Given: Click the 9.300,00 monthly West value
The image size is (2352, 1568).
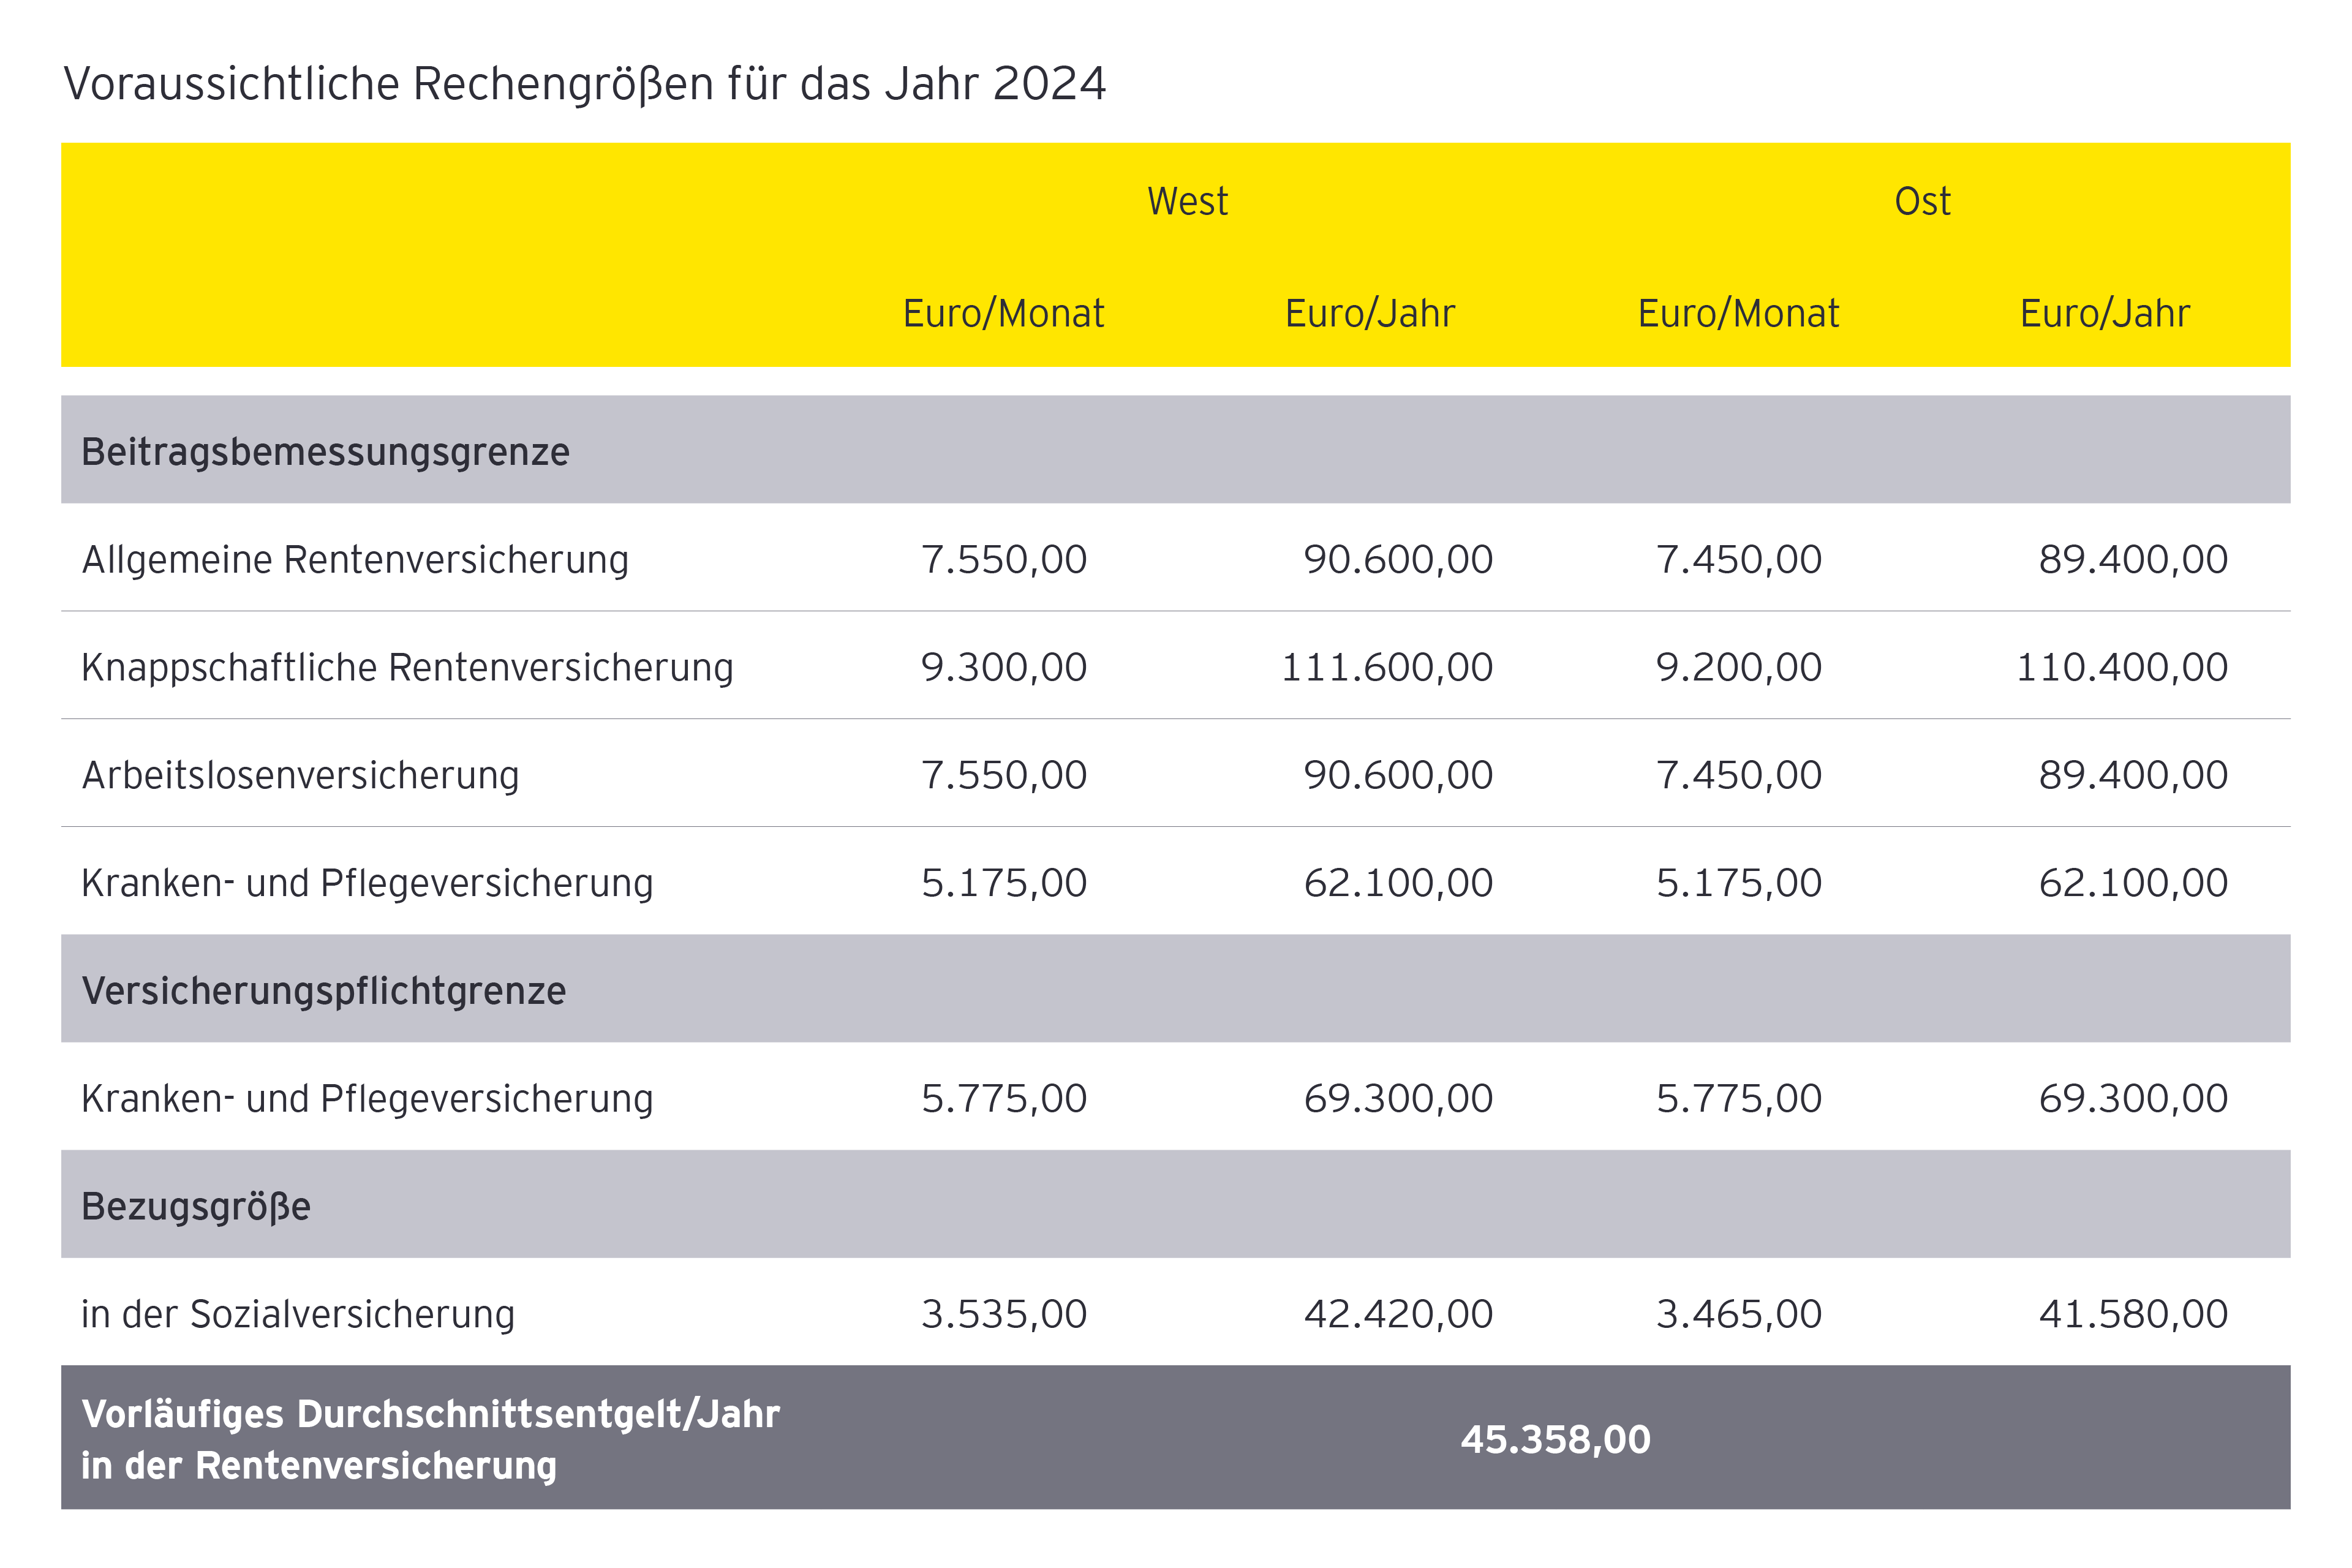Looking at the screenshot, I should tap(1003, 667).
